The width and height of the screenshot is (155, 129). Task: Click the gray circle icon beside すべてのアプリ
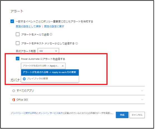[14, 91]
